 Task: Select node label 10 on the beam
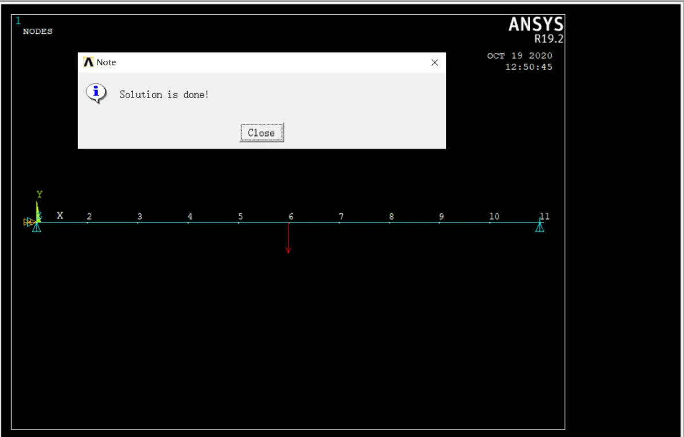[x=494, y=216]
